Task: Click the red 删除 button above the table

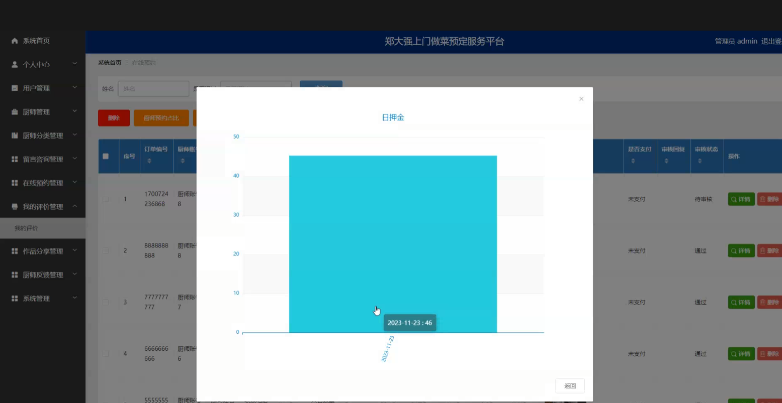Action: click(x=114, y=118)
